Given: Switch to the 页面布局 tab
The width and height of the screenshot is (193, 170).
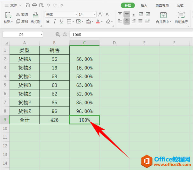Looking at the screenshot, I should (x=162, y=5).
